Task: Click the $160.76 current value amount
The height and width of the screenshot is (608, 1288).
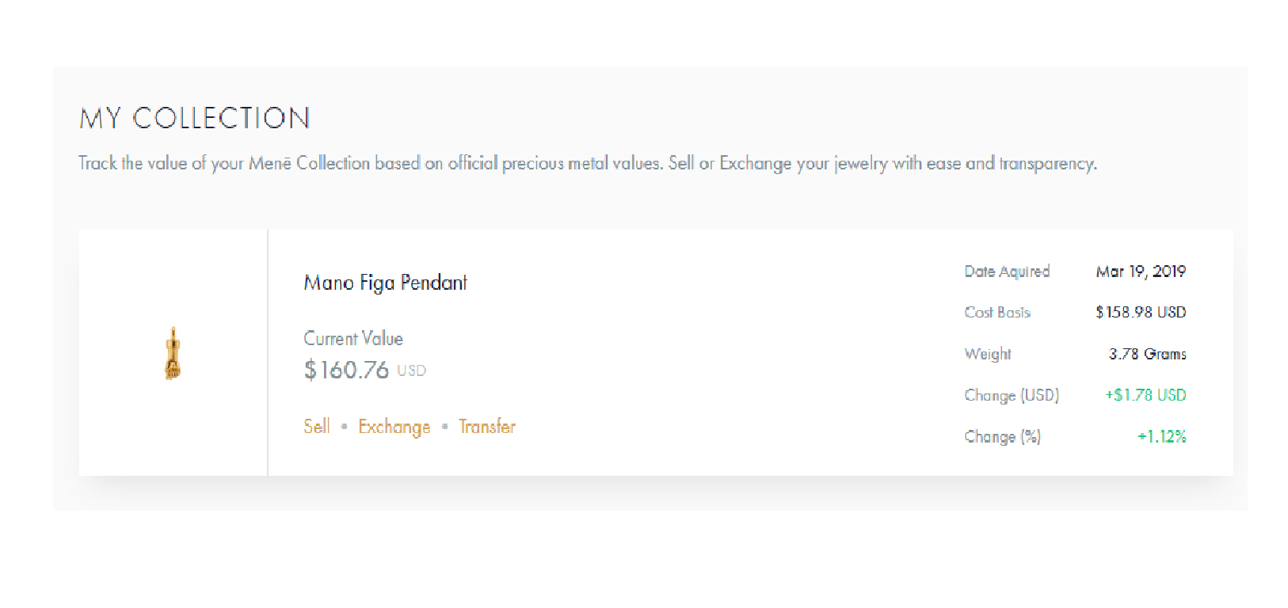Action: pos(346,370)
